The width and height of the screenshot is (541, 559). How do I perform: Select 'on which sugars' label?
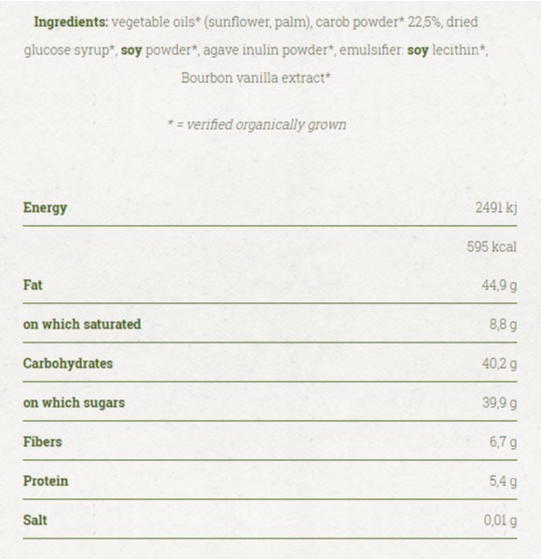click(x=74, y=403)
